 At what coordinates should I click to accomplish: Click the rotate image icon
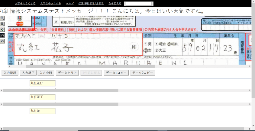pyautogui.click(x=2, y=41)
